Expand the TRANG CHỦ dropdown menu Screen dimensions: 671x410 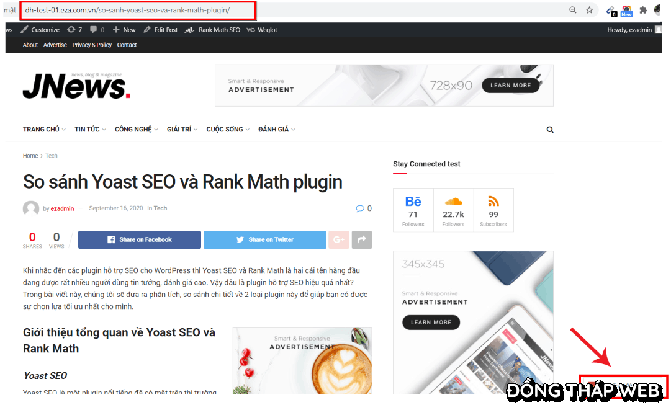(44, 130)
